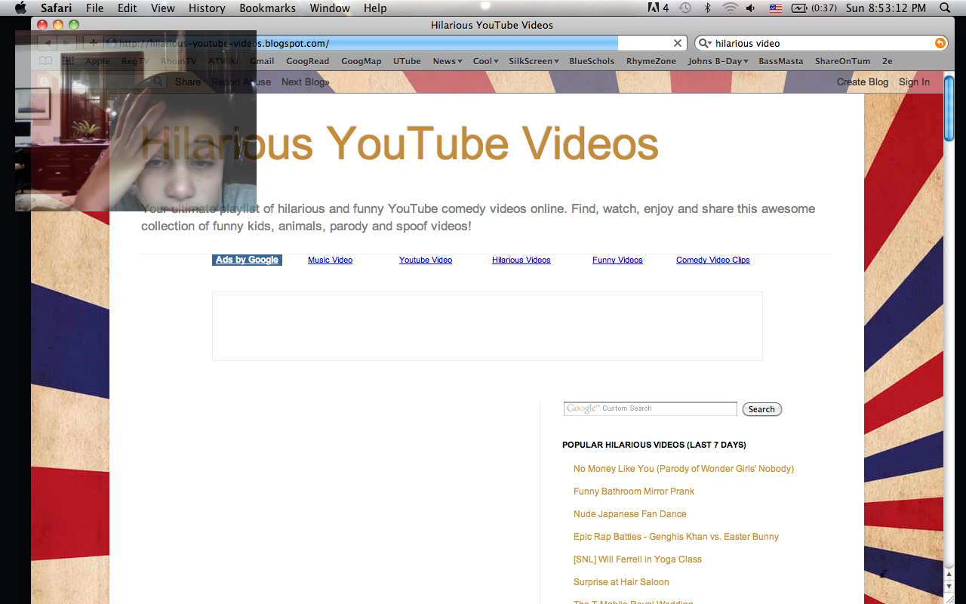
Task: Open the Funny Videos ad link
Action: 617,260
